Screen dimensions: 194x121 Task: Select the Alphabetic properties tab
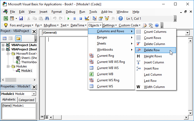click(9, 100)
